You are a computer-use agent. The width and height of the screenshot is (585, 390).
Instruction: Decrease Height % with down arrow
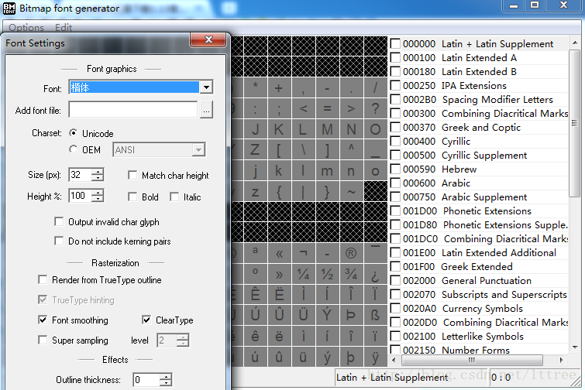click(x=98, y=199)
